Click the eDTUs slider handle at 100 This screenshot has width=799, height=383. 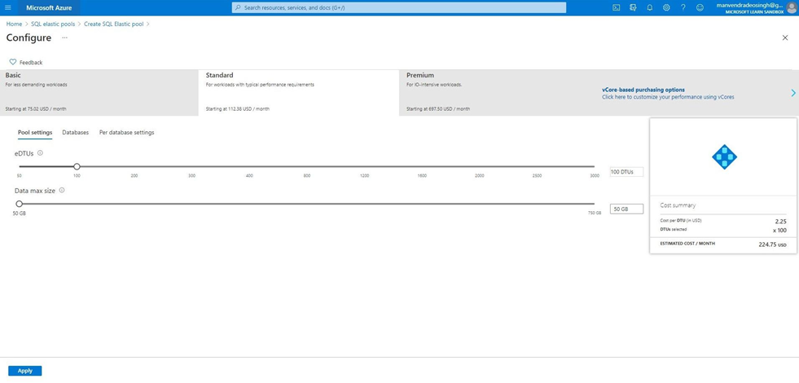[x=77, y=166]
